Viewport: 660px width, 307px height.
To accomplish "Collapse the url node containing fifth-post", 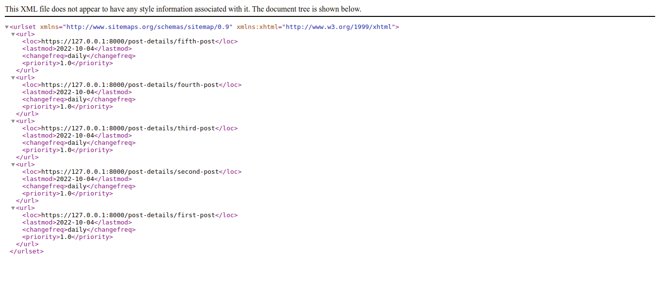I will [13, 34].
